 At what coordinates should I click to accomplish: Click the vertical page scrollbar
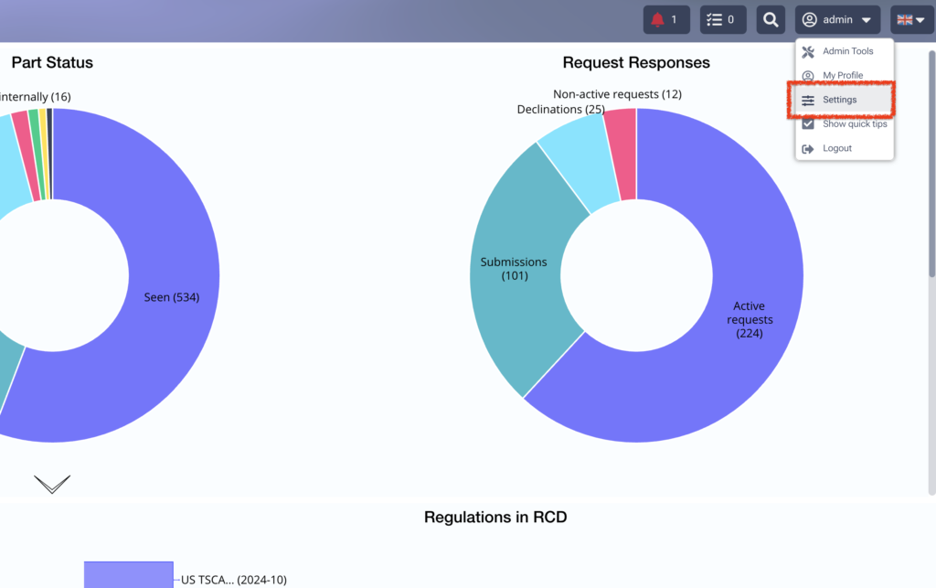pyautogui.click(x=931, y=165)
